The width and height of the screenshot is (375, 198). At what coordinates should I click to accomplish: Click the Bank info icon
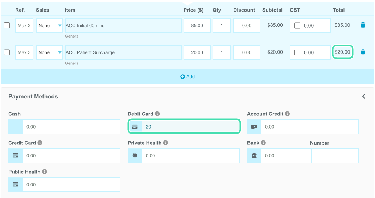[x=263, y=143]
